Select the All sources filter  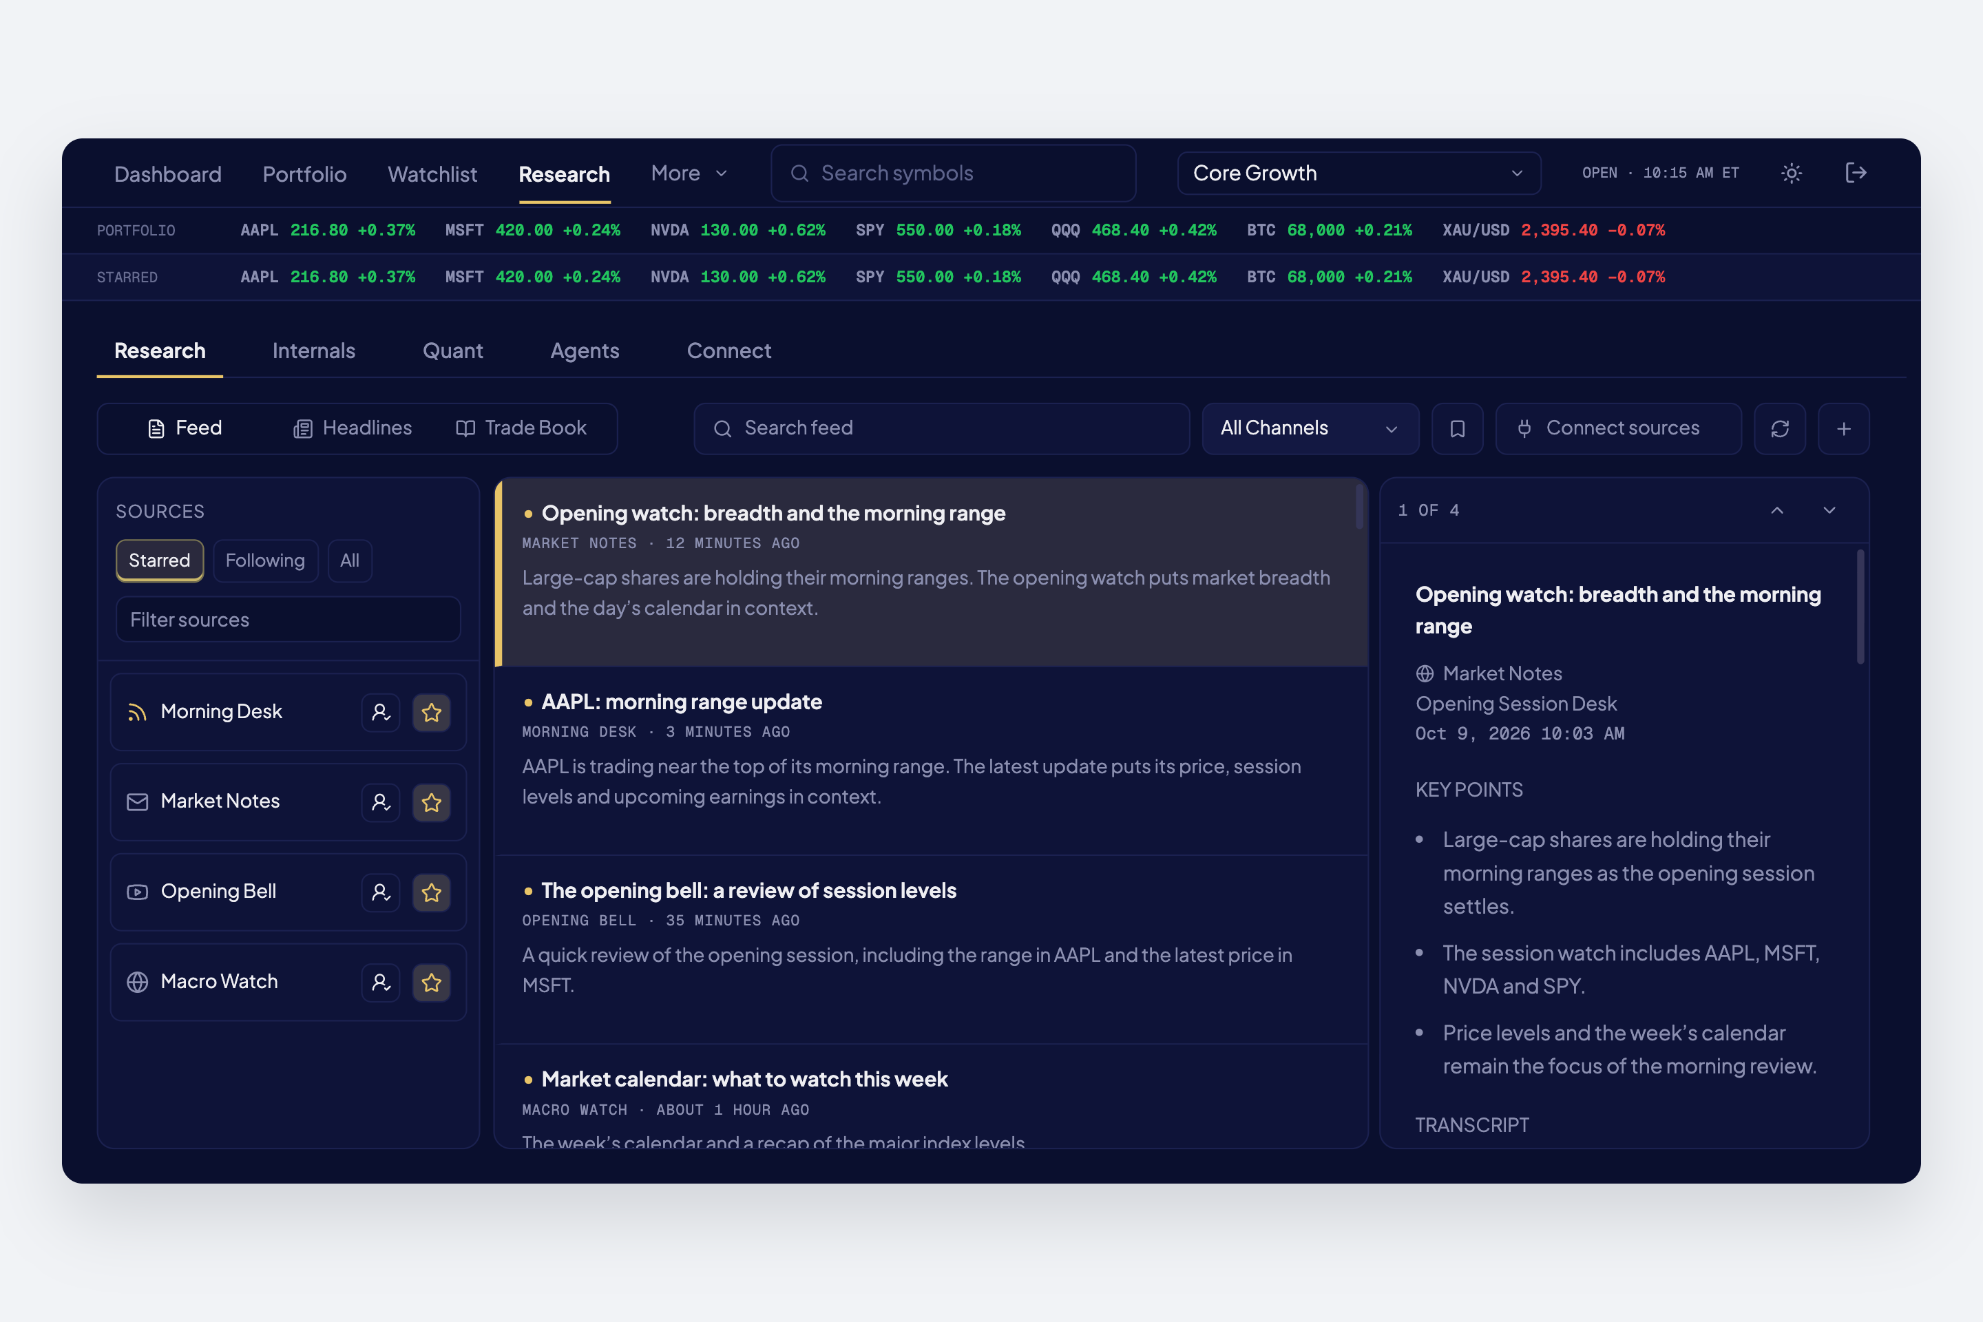[349, 560]
